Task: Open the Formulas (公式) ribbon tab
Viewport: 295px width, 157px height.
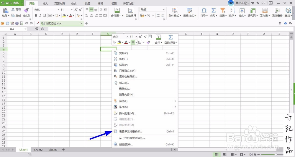Action: [74, 3]
